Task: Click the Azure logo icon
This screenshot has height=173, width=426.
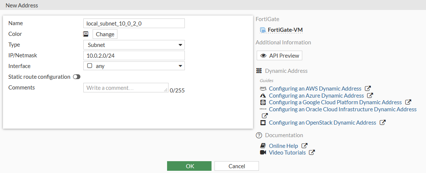Action: tap(263, 95)
